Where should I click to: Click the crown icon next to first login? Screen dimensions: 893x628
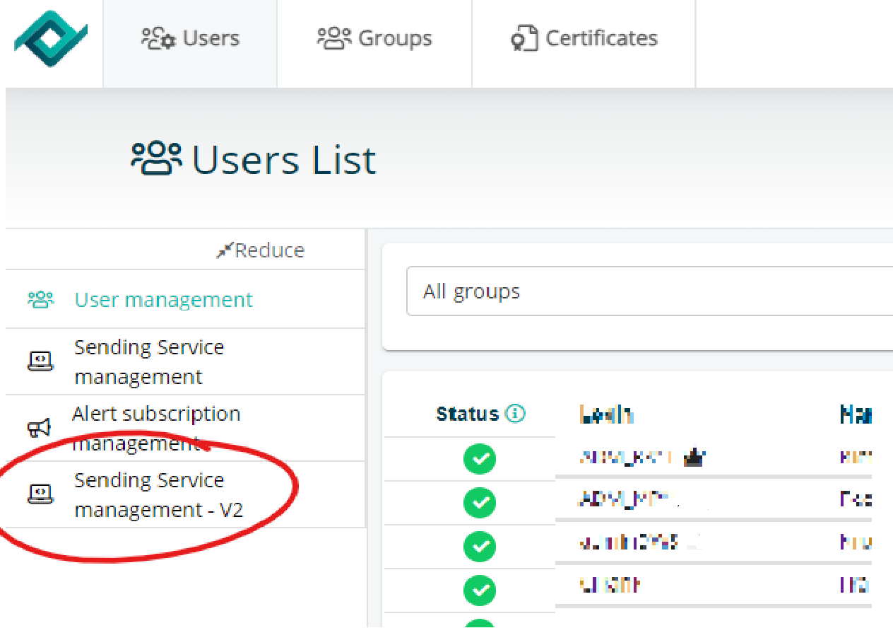pyautogui.click(x=695, y=458)
